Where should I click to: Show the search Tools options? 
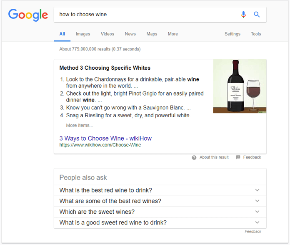pyautogui.click(x=256, y=34)
